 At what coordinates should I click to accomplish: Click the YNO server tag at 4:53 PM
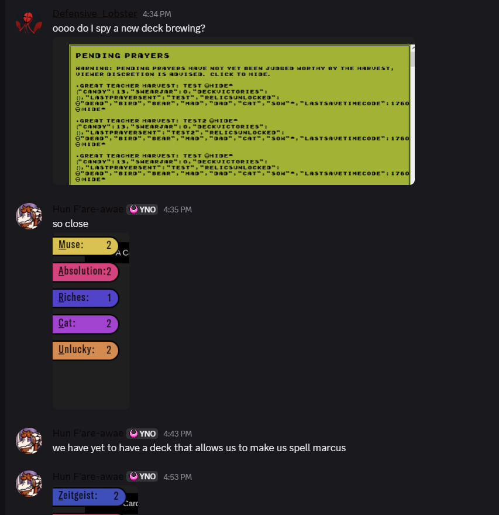pyautogui.click(x=143, y=476)
